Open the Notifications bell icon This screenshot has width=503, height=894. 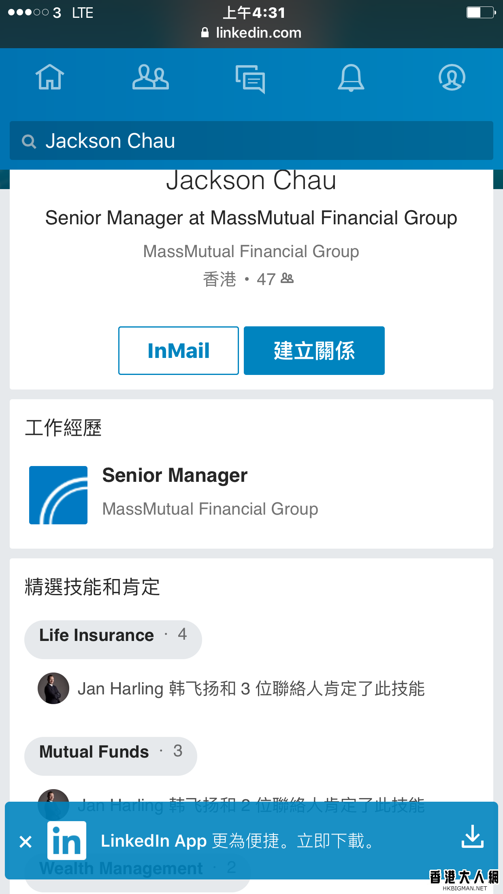(x=351, y=77)
